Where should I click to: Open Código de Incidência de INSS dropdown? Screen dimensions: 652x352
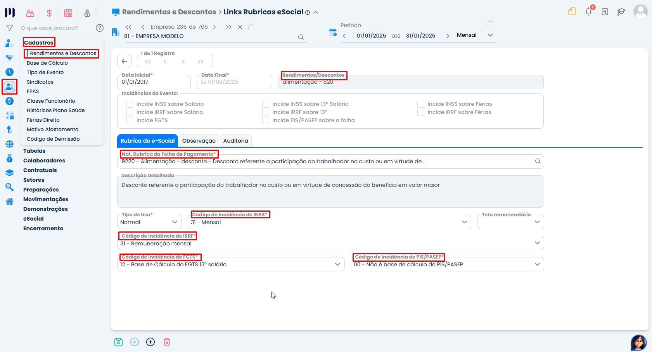(329, 222)
